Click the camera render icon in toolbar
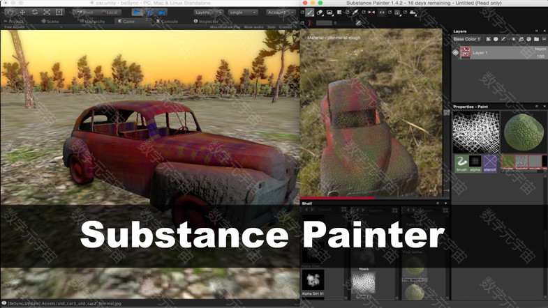Screen dimensions: 548x308 pos(413,13)
